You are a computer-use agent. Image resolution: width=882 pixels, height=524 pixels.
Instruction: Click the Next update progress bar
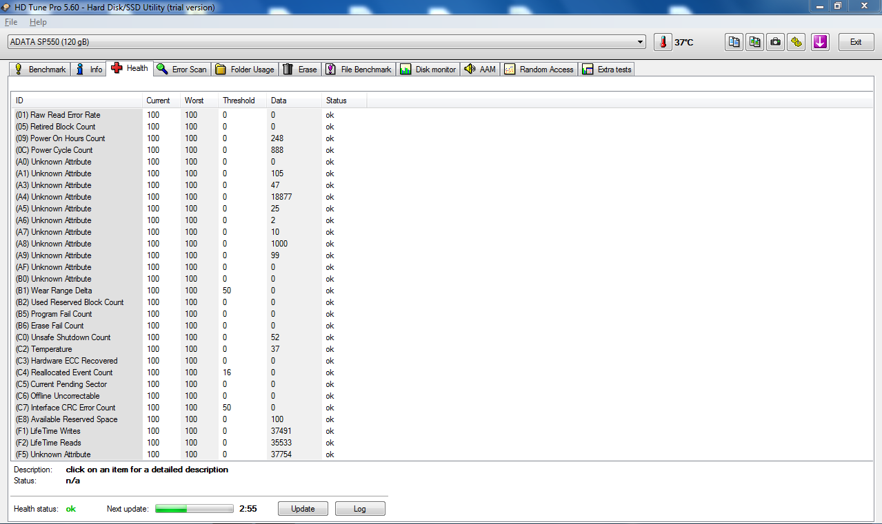tap(194, 509)
